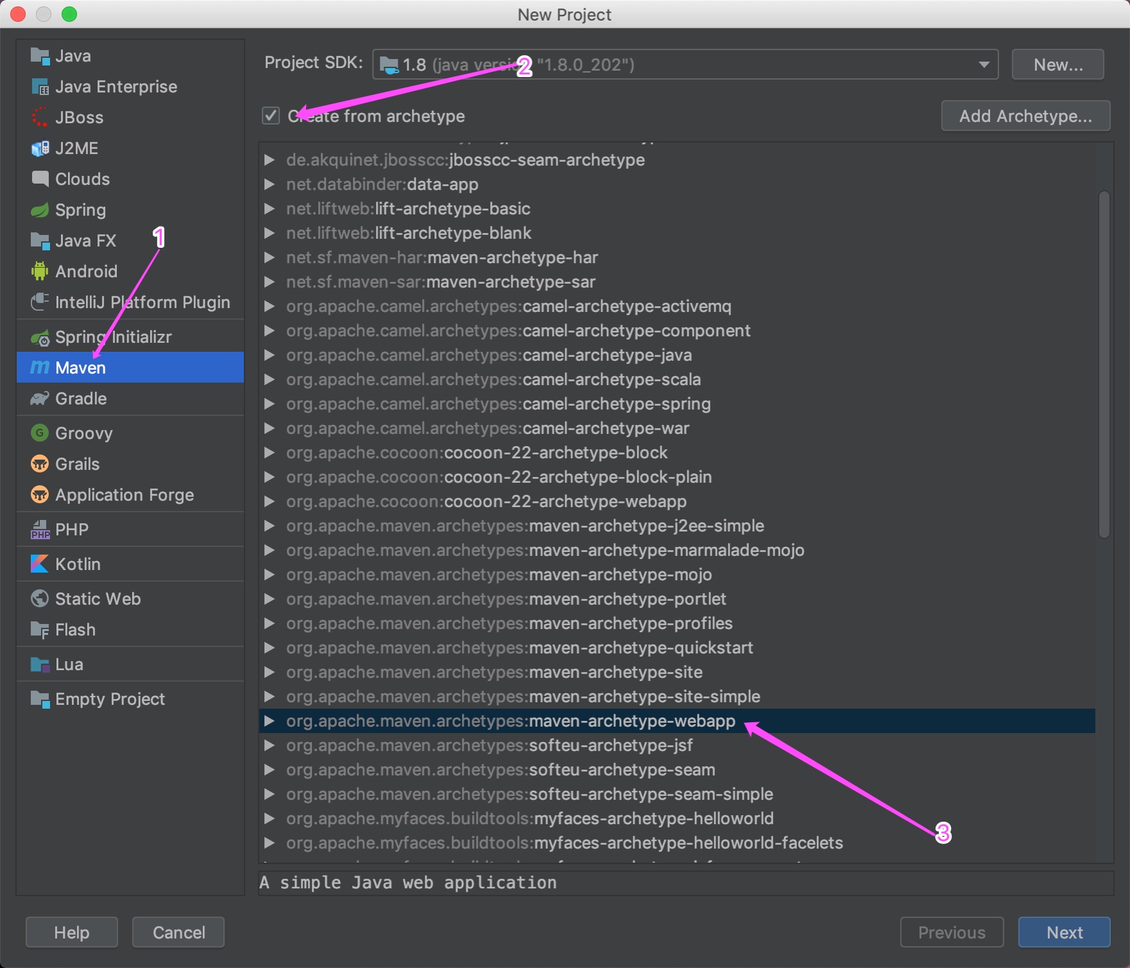Select Android project type
Screen dimensions: 1130x968
click(x=130, y=272)
